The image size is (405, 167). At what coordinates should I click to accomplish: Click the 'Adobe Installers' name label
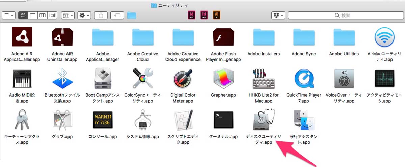[264, 54]
